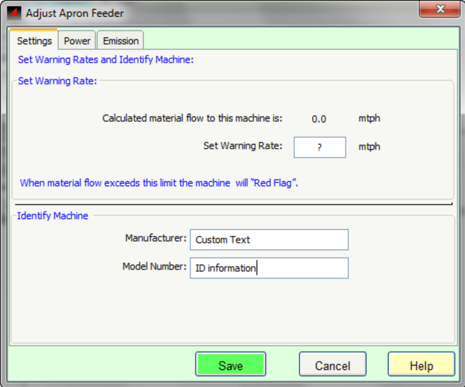This screenshot has height=387, width=465.
Task: Click into the Model Number field
Action: click(269, 268)
